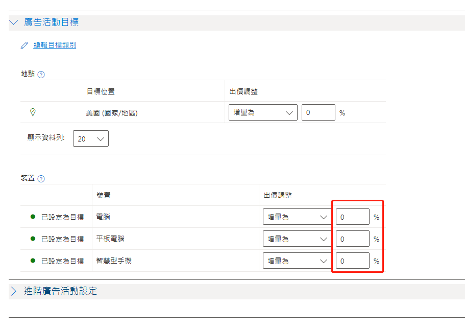Open the 顯示資料列 rows dropdown
Viewport: 465px width, 329px height.
(x=90, y=138)
